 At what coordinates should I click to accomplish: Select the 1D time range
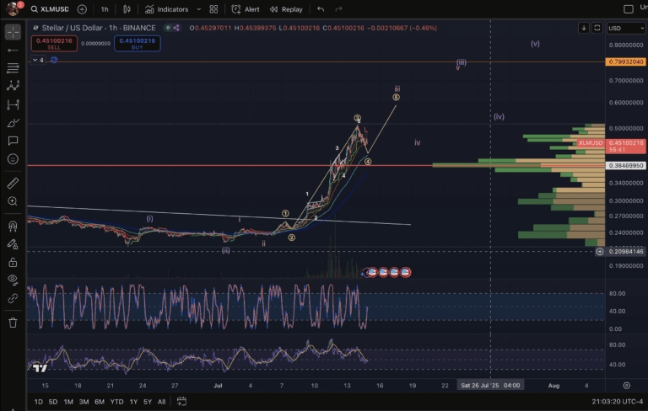(39, 402)
